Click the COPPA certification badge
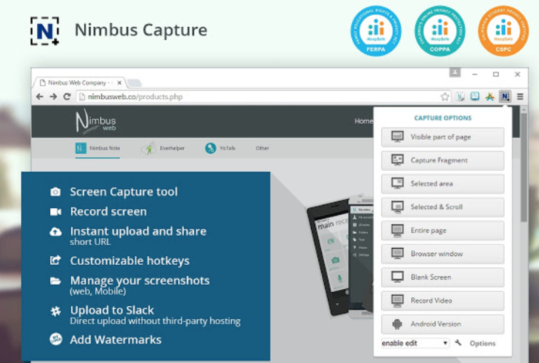539x363 pixels. [x=440, y=31]
